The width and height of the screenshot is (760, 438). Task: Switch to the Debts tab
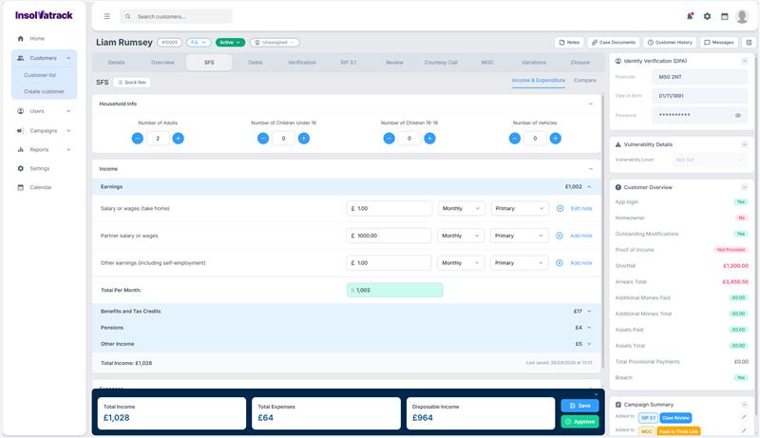tap(256, 63)
